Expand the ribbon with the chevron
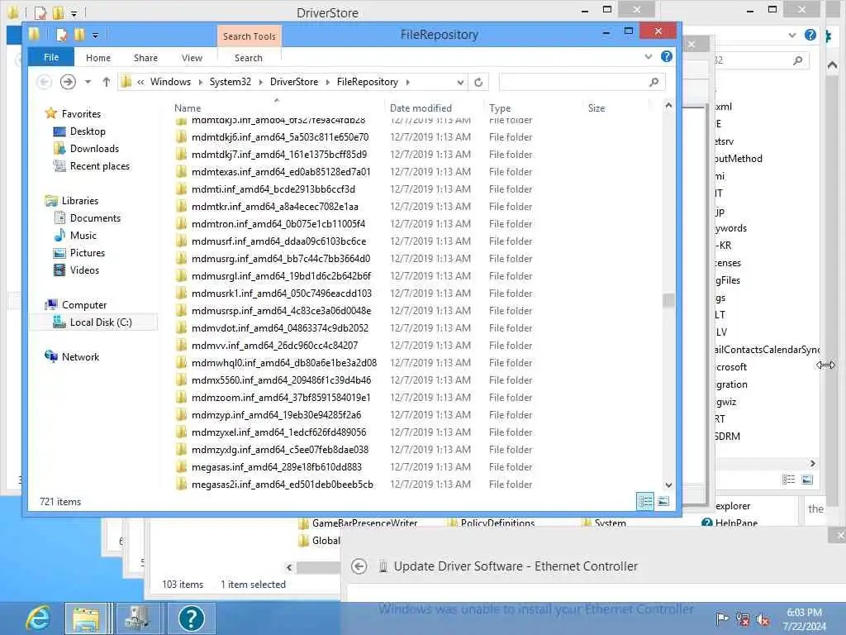Image resolution: width=846 pixels, height=635 pixels. pyautogui.click(x=648, y=56)
